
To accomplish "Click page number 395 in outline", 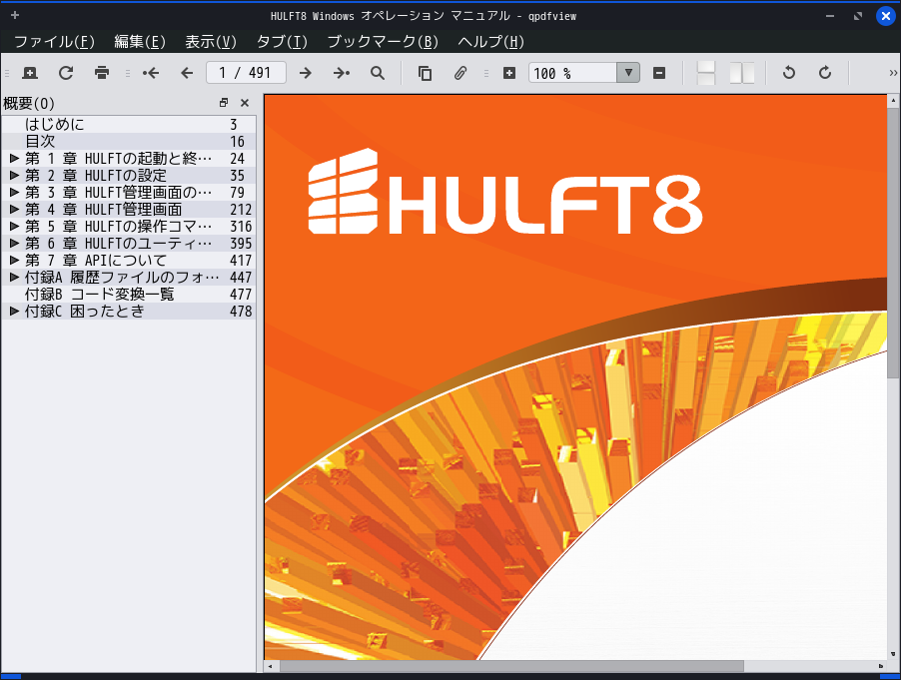I will point(241,243).
